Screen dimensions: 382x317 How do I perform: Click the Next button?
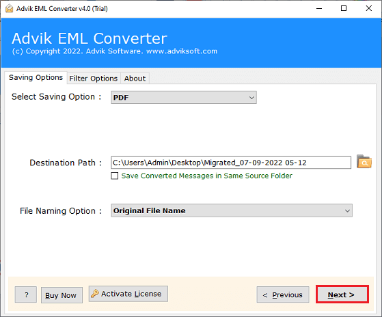pos(342,294)
